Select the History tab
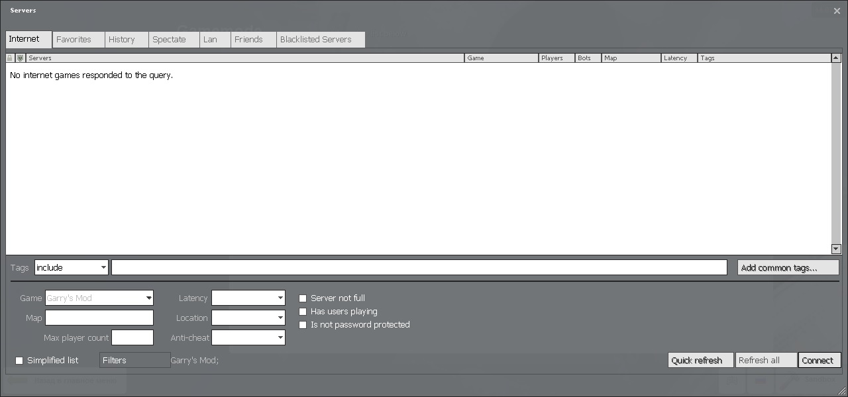The width and height of the screenshot is (848, 397). pos(122,40)
